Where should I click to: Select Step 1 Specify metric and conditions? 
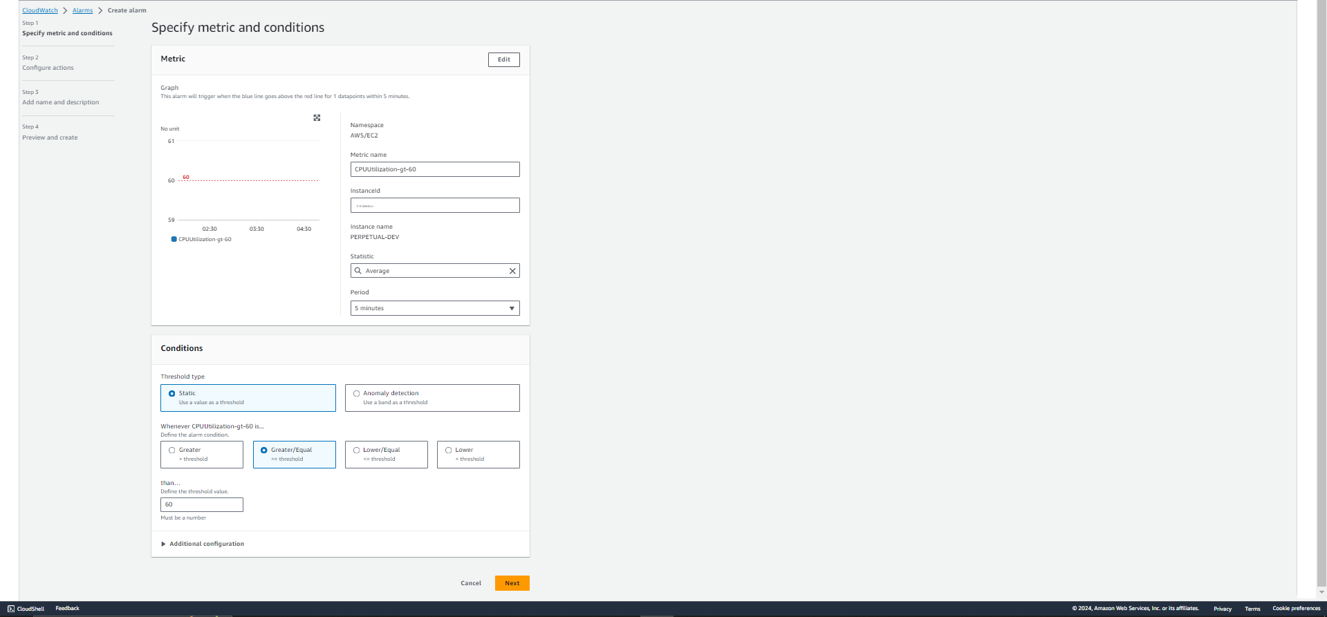coord(67,33)
